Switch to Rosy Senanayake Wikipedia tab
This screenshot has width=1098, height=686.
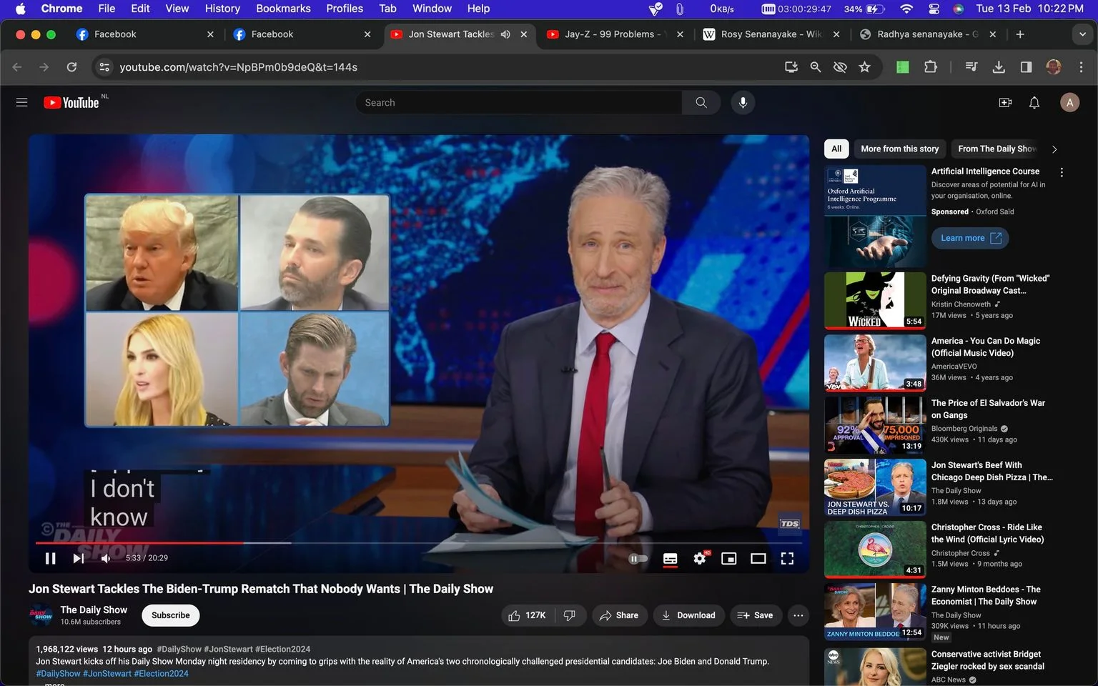(x=771, y=34)
